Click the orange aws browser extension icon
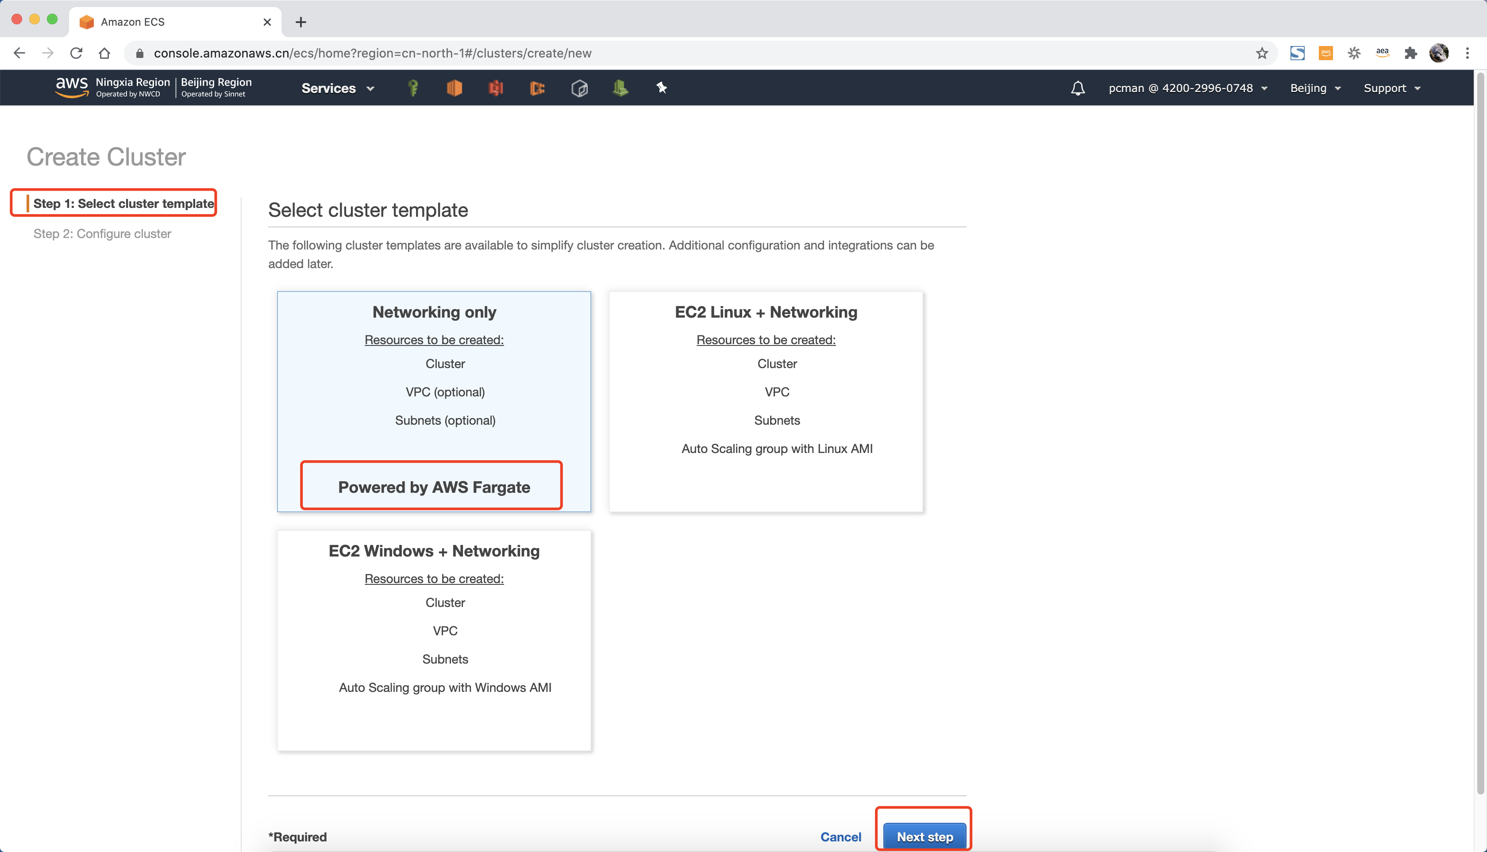 click(x=1325, y=53)
